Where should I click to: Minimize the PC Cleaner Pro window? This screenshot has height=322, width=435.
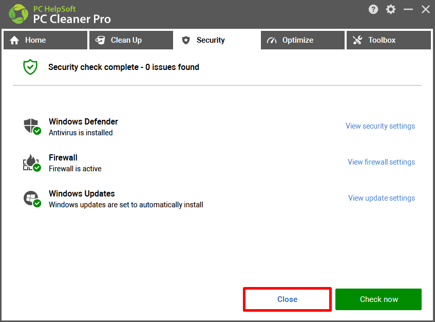tap(408, 9)
